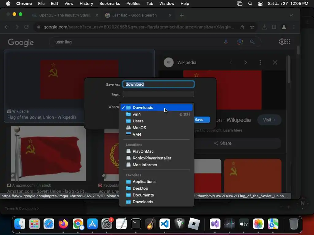This screenshot has width=314, height=235.
Task: Open Visual Studio Code from Dock
Action: (x=165, y=224)
